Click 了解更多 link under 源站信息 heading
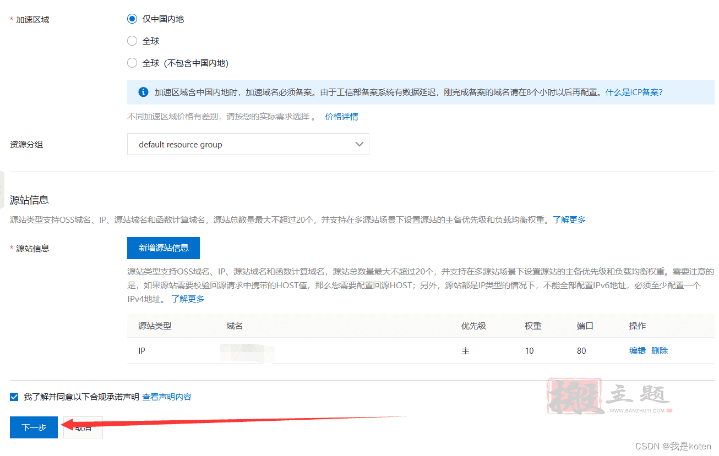The width and height of the screenshot is (719, 456). click(x=569, y=219)
